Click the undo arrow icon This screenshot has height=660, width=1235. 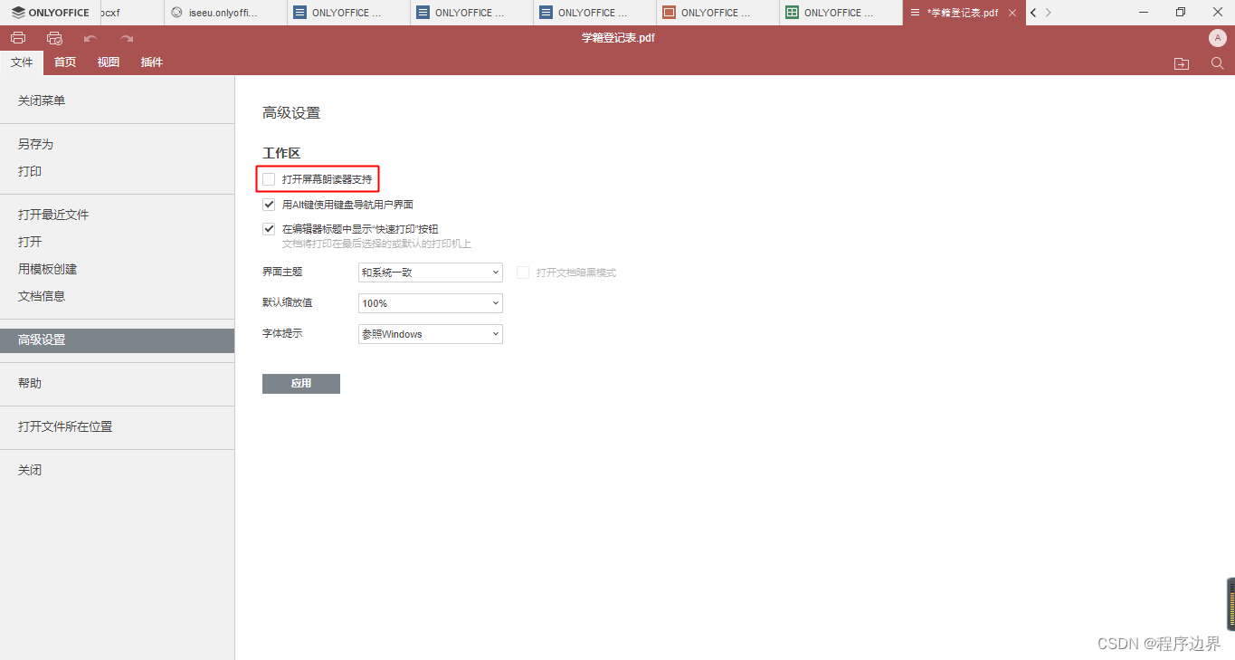tap(90, 38)
